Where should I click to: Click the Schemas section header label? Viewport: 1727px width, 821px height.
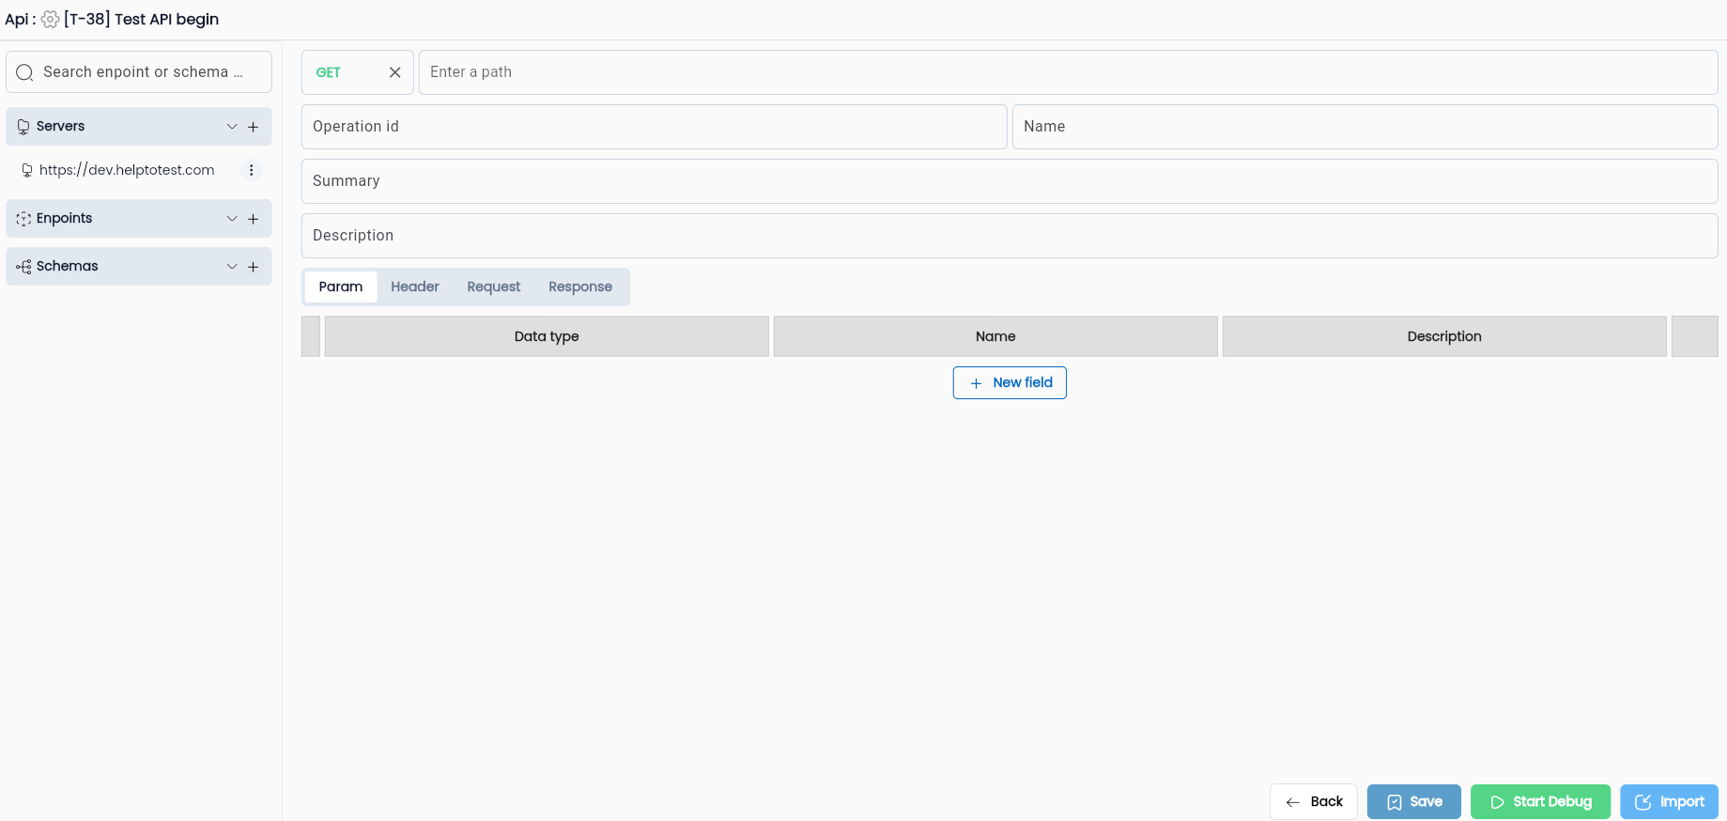point(67,266)
